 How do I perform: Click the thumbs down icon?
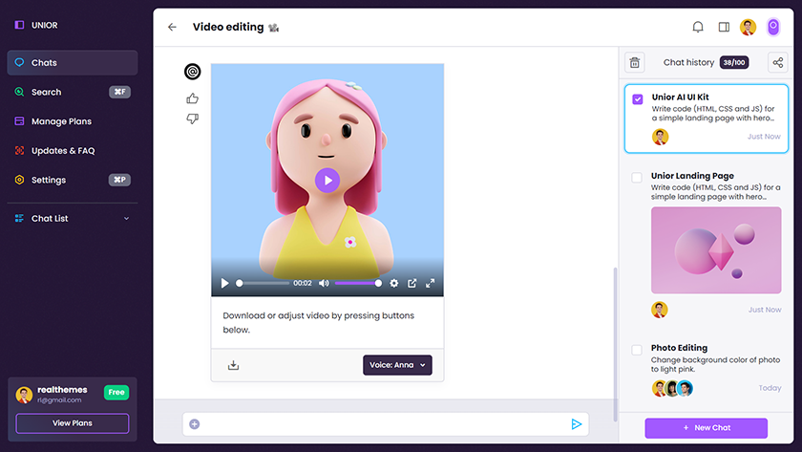(193, 119)
